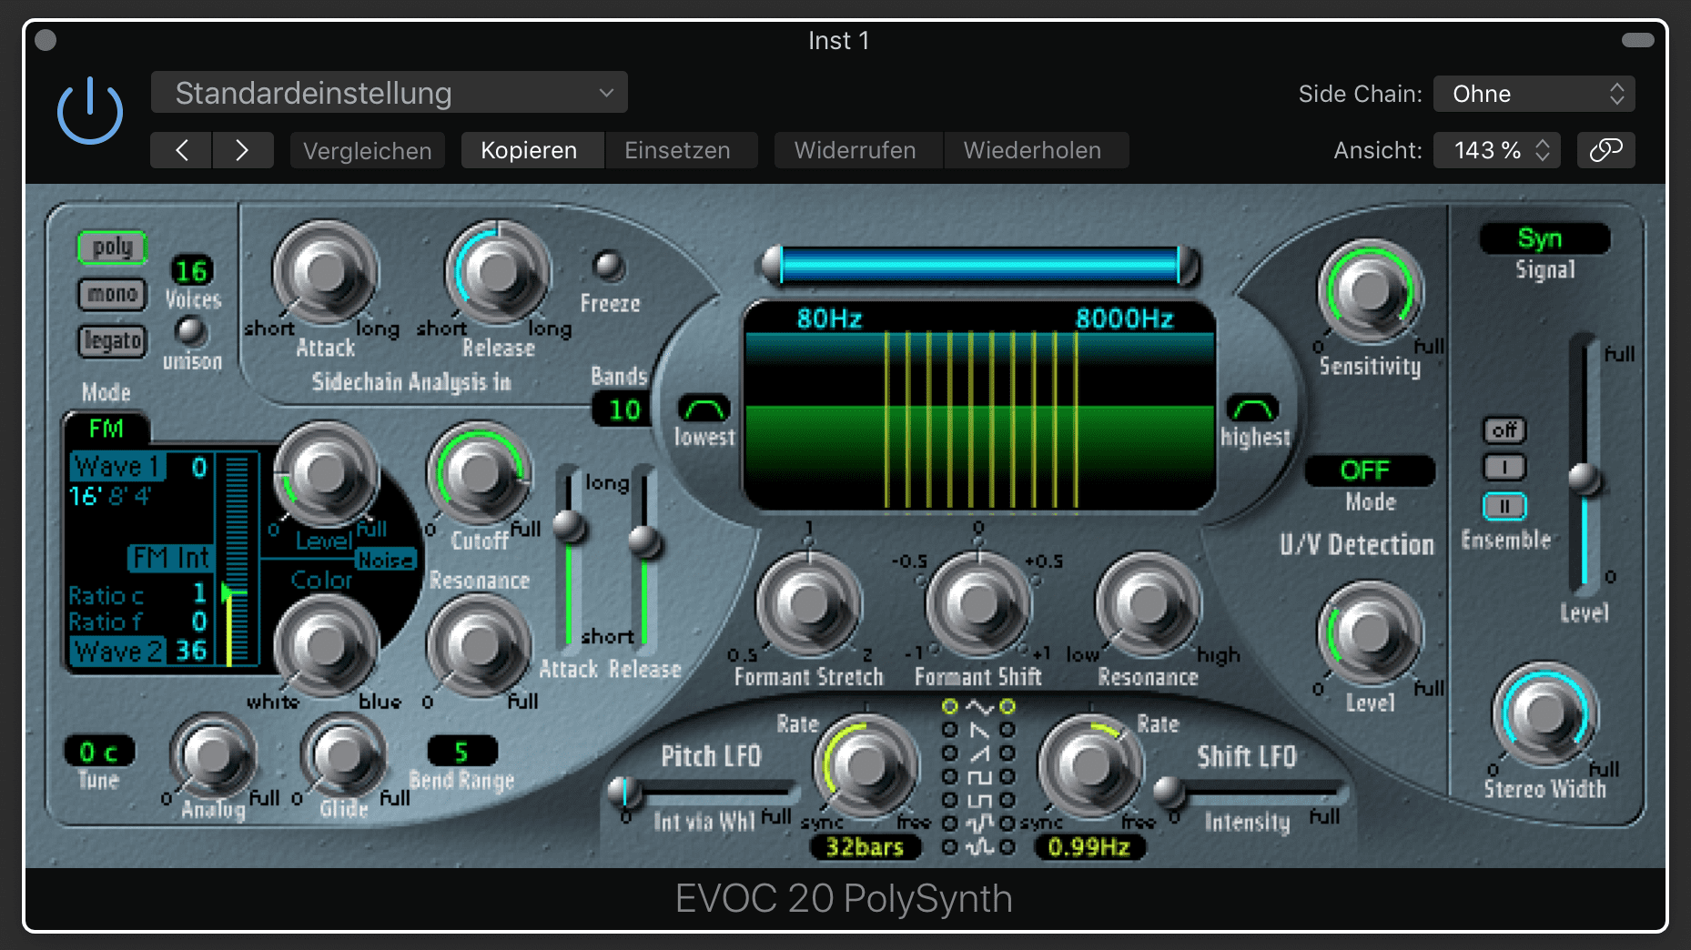The height and width of the screenshot is (950, 1691).
Task: Click the FM Int label
Action: (172, 557)
